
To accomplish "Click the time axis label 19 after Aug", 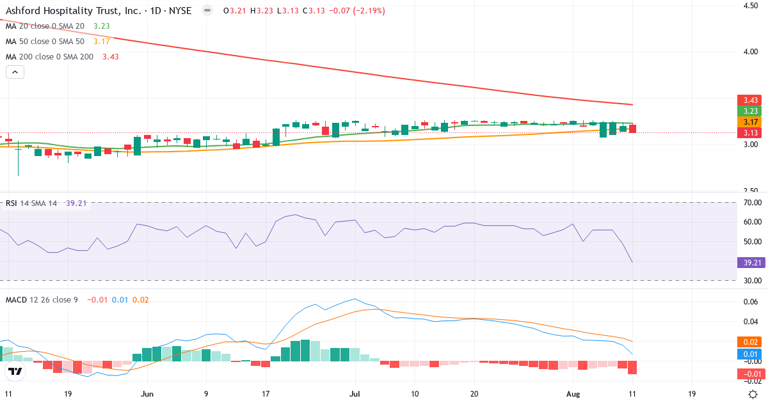I will pyautogui.click(x=691, y=394).
